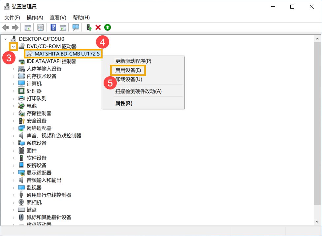Uninstall device using the red X toolbar icon

point(98,27)
